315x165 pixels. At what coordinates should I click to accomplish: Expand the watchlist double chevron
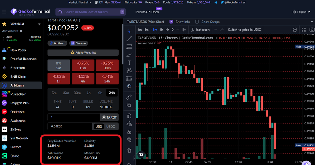tap(39, 24)
